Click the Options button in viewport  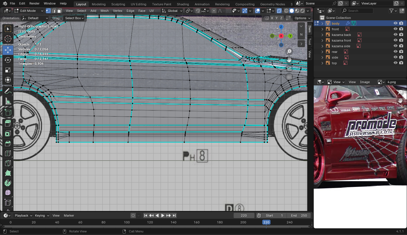click(x=302, y=18)
